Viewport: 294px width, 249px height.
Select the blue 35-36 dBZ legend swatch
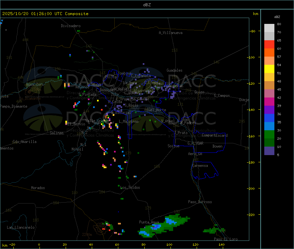[x=269, y=118]
